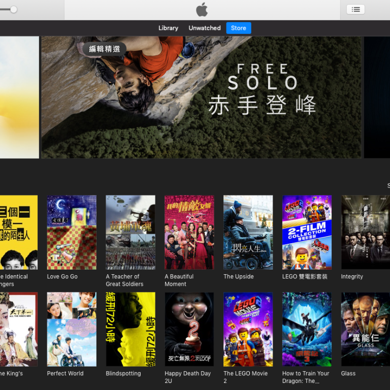Adjust the volume slider knob
This screenshot has width=390, height=390.
pyautogui.click(x=13, y=10)
